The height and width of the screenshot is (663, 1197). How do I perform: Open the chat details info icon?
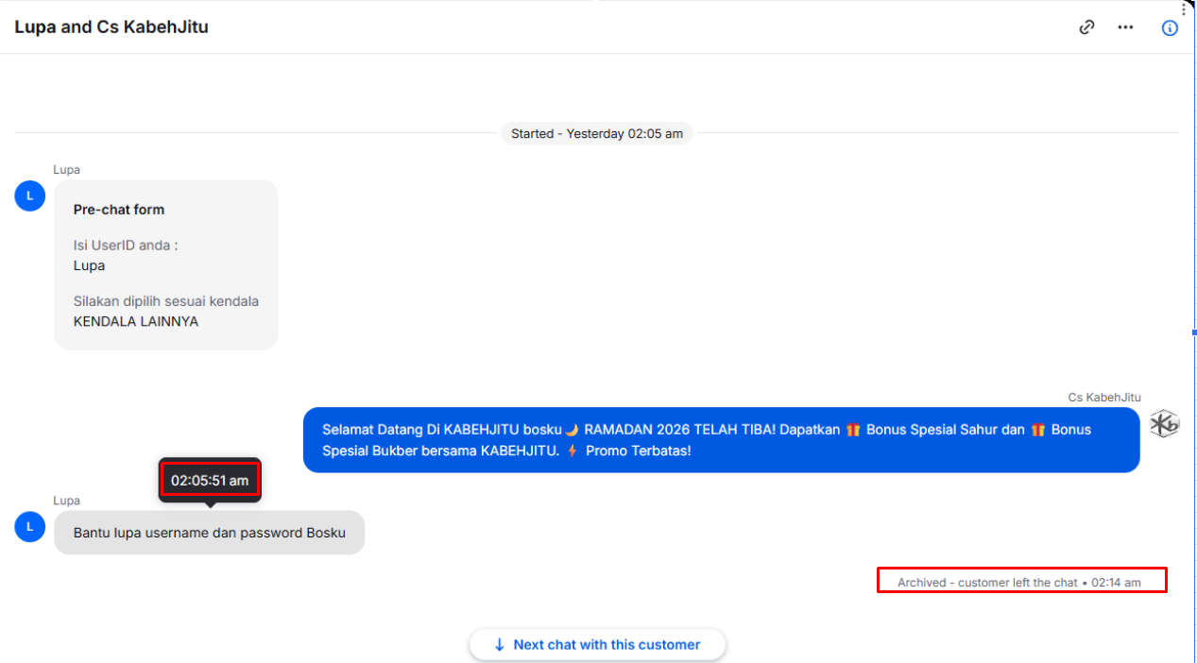click(1170, 27)
